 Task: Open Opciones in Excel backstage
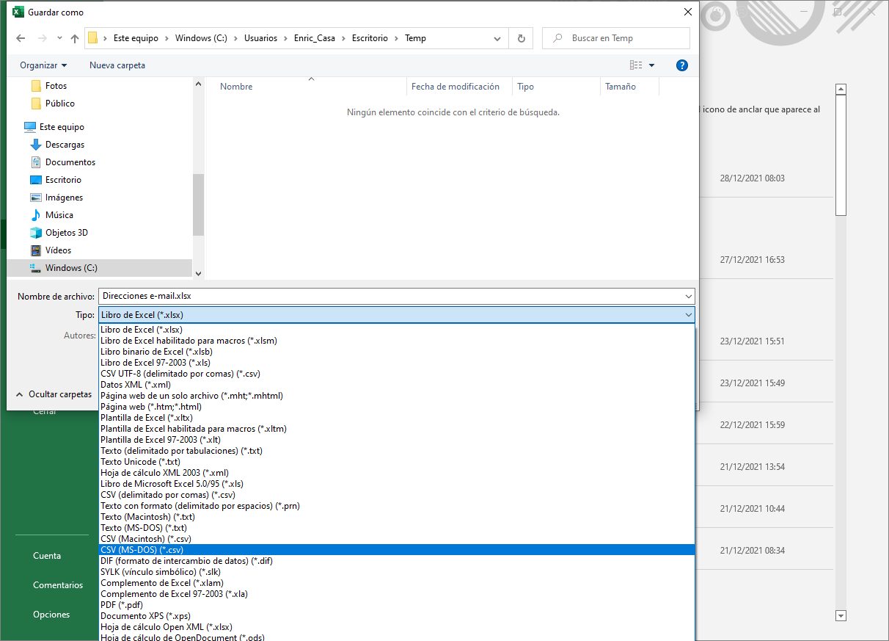pyautogui.click(x=51, y=615)
